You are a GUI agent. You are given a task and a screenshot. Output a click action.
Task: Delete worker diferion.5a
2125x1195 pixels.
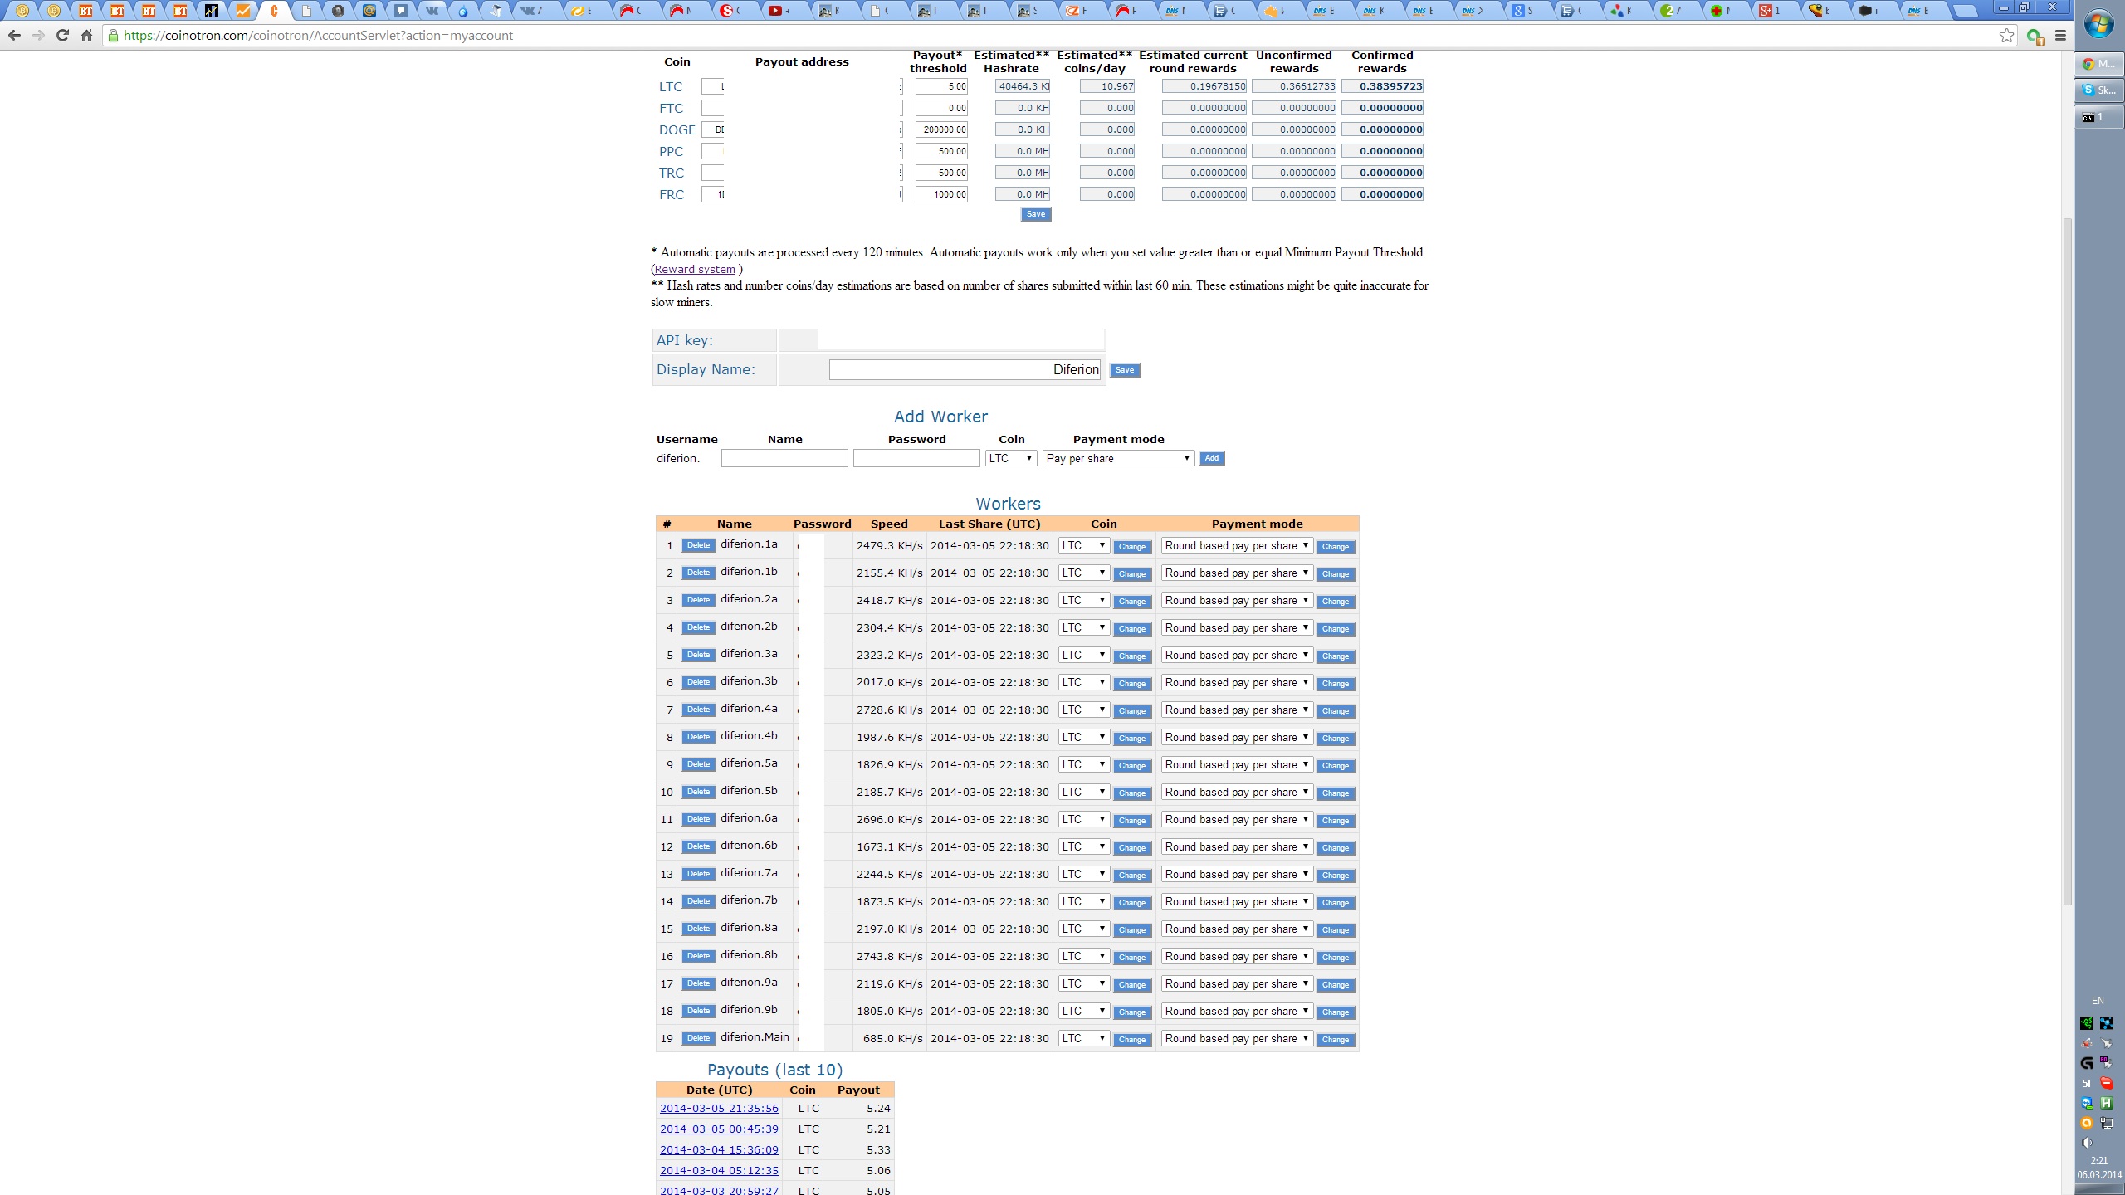(698, 764)
